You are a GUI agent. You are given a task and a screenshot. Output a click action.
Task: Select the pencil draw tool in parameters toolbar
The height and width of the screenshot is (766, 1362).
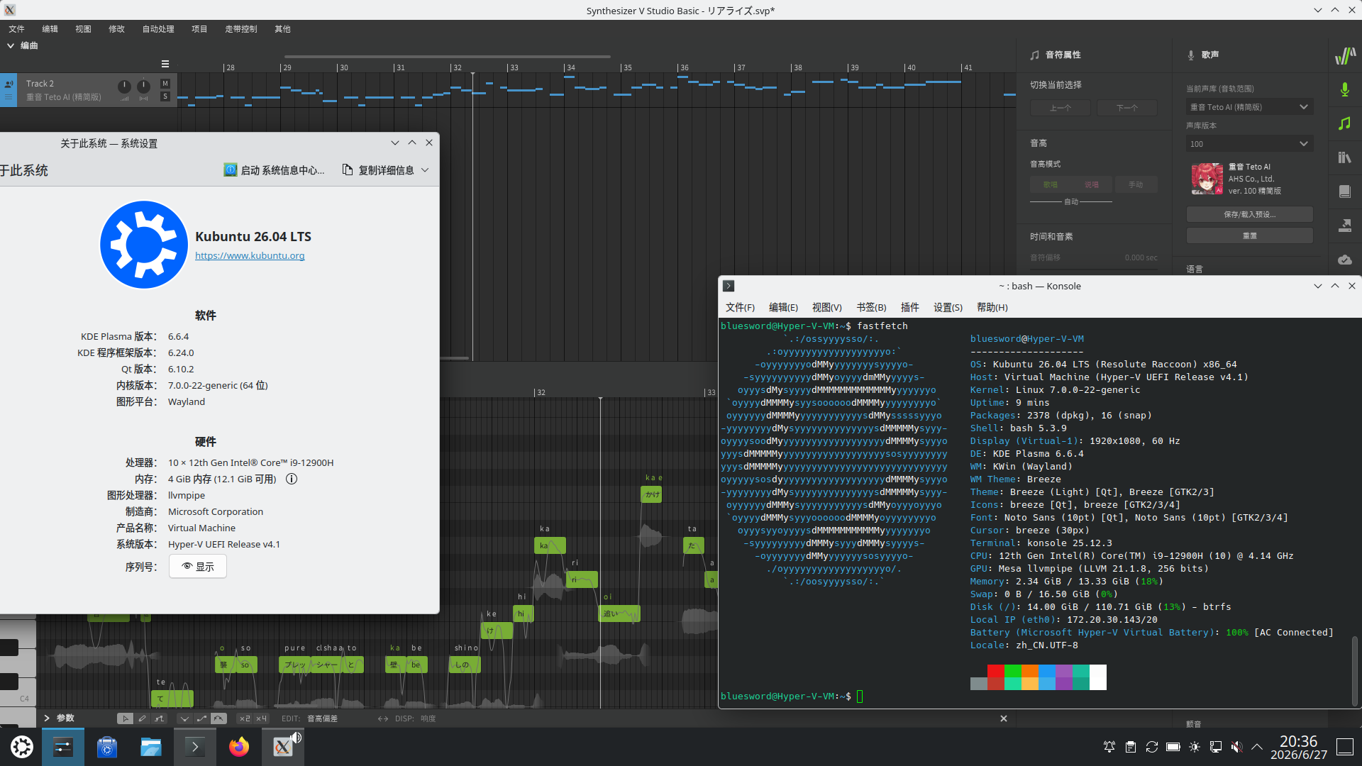pos(142,718)
